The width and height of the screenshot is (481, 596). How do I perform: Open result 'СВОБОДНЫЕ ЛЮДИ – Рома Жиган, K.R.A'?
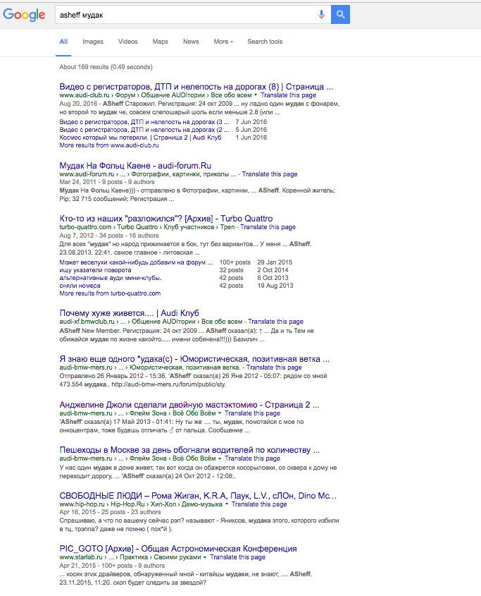click(x=198, y=496)
